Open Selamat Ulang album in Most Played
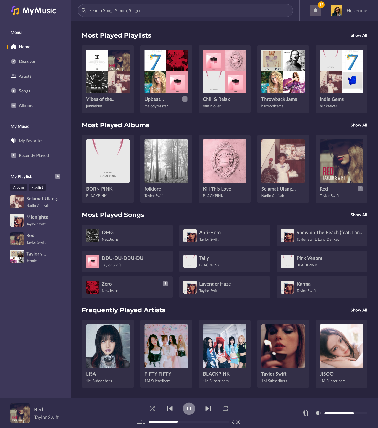Viewport: 378px width, 428px height. coord(283,161)
